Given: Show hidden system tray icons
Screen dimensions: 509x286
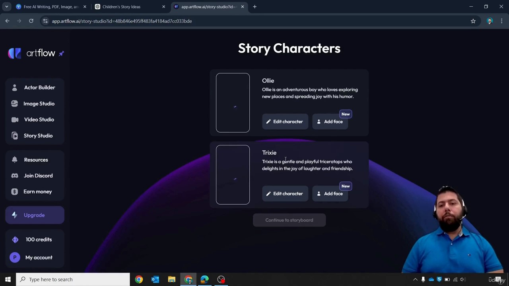Looking at the screenshot, I should tap(415, 279).
